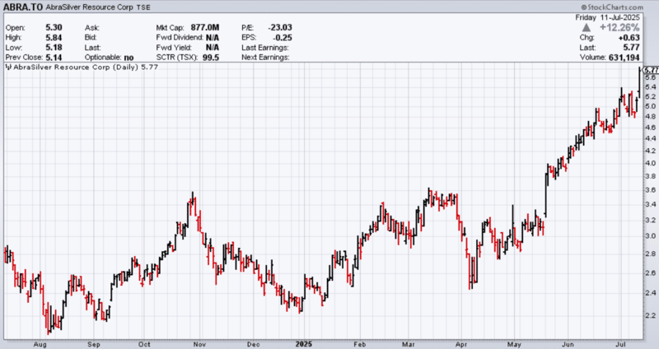Screen dimensions: 659x349
Task: Click the Fwd Yield N/A value
Action: (213, 48)
